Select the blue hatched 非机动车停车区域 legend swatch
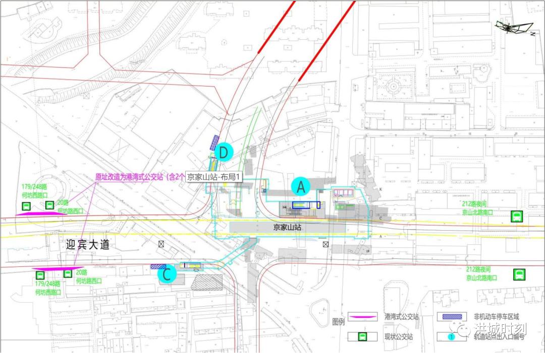 click(452, 317)
